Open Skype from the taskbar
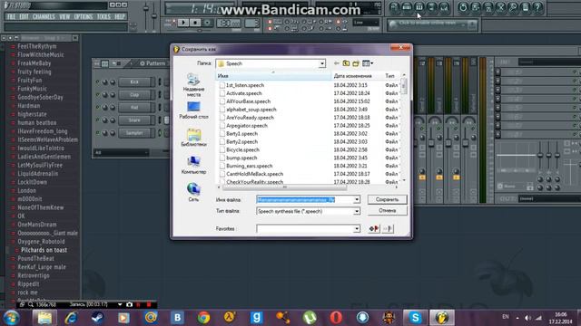This screenshot has width=581, height=326. [415, 318]
